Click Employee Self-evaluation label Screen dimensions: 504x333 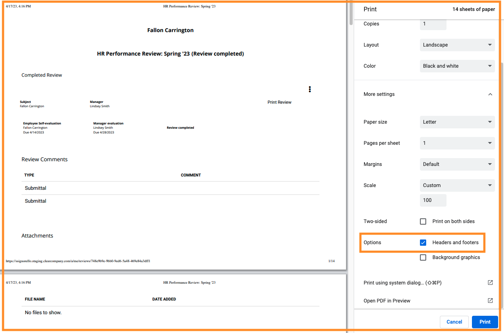click(42, 123)
